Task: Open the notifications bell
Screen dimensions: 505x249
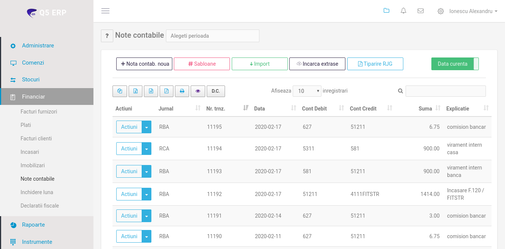Action: click(403, 11)
